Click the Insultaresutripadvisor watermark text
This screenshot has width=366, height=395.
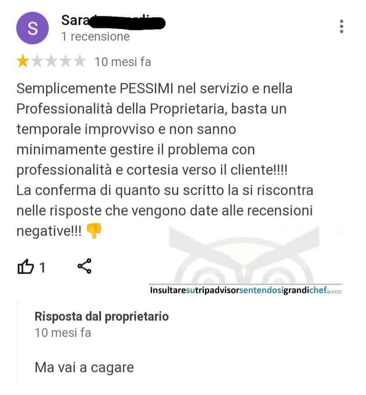click(x=246, y=290)
